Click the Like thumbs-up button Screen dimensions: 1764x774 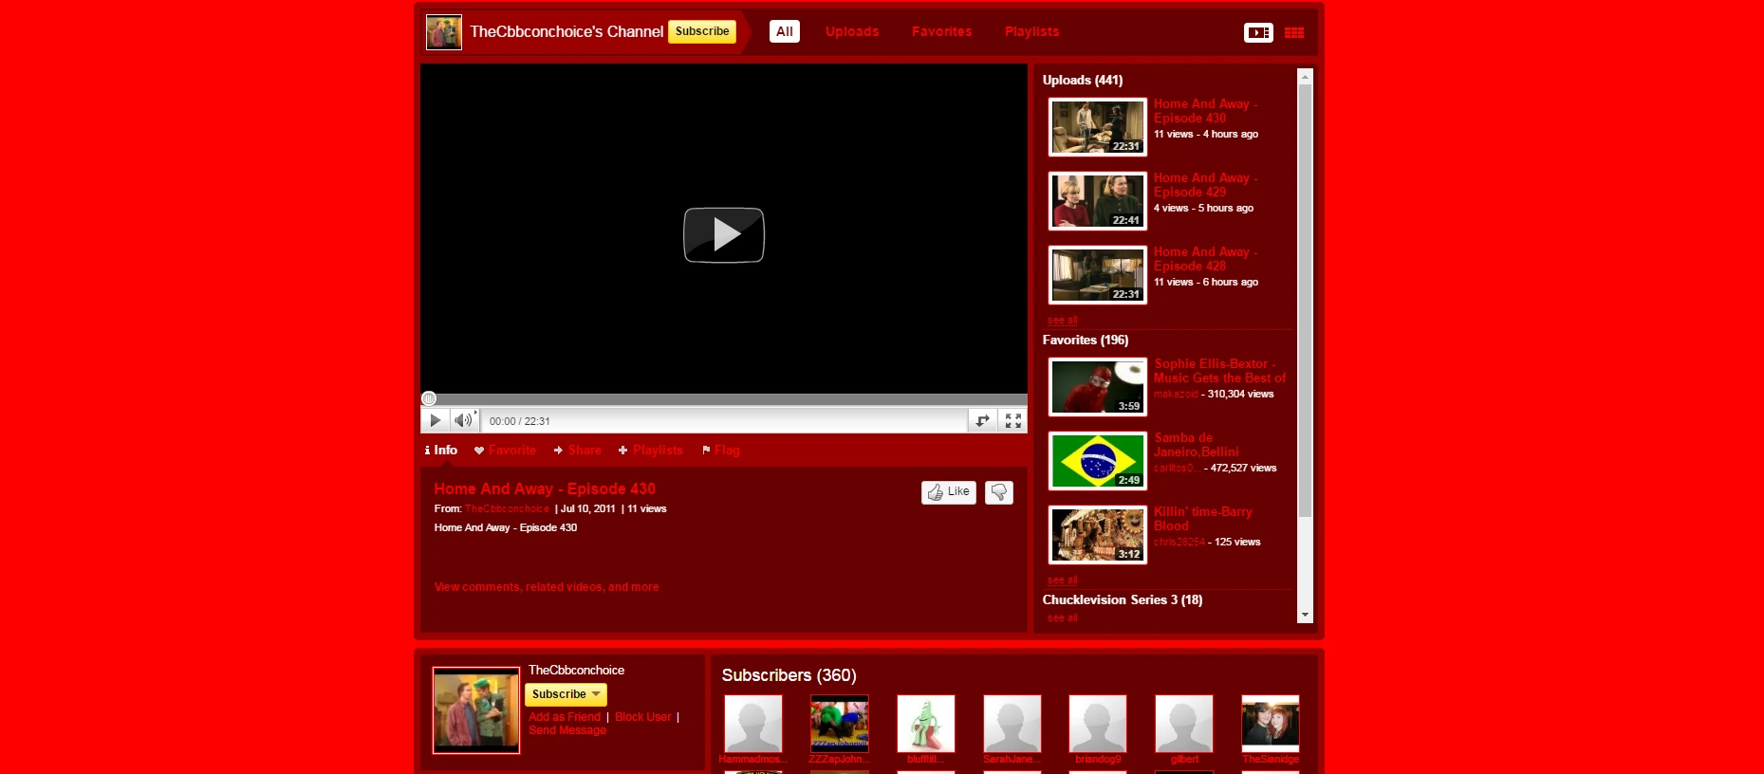point(949,492)
